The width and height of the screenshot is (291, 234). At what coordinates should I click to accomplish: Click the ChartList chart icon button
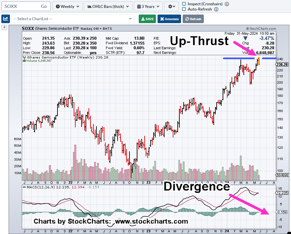pyautogui.click(x=6, y=19)
